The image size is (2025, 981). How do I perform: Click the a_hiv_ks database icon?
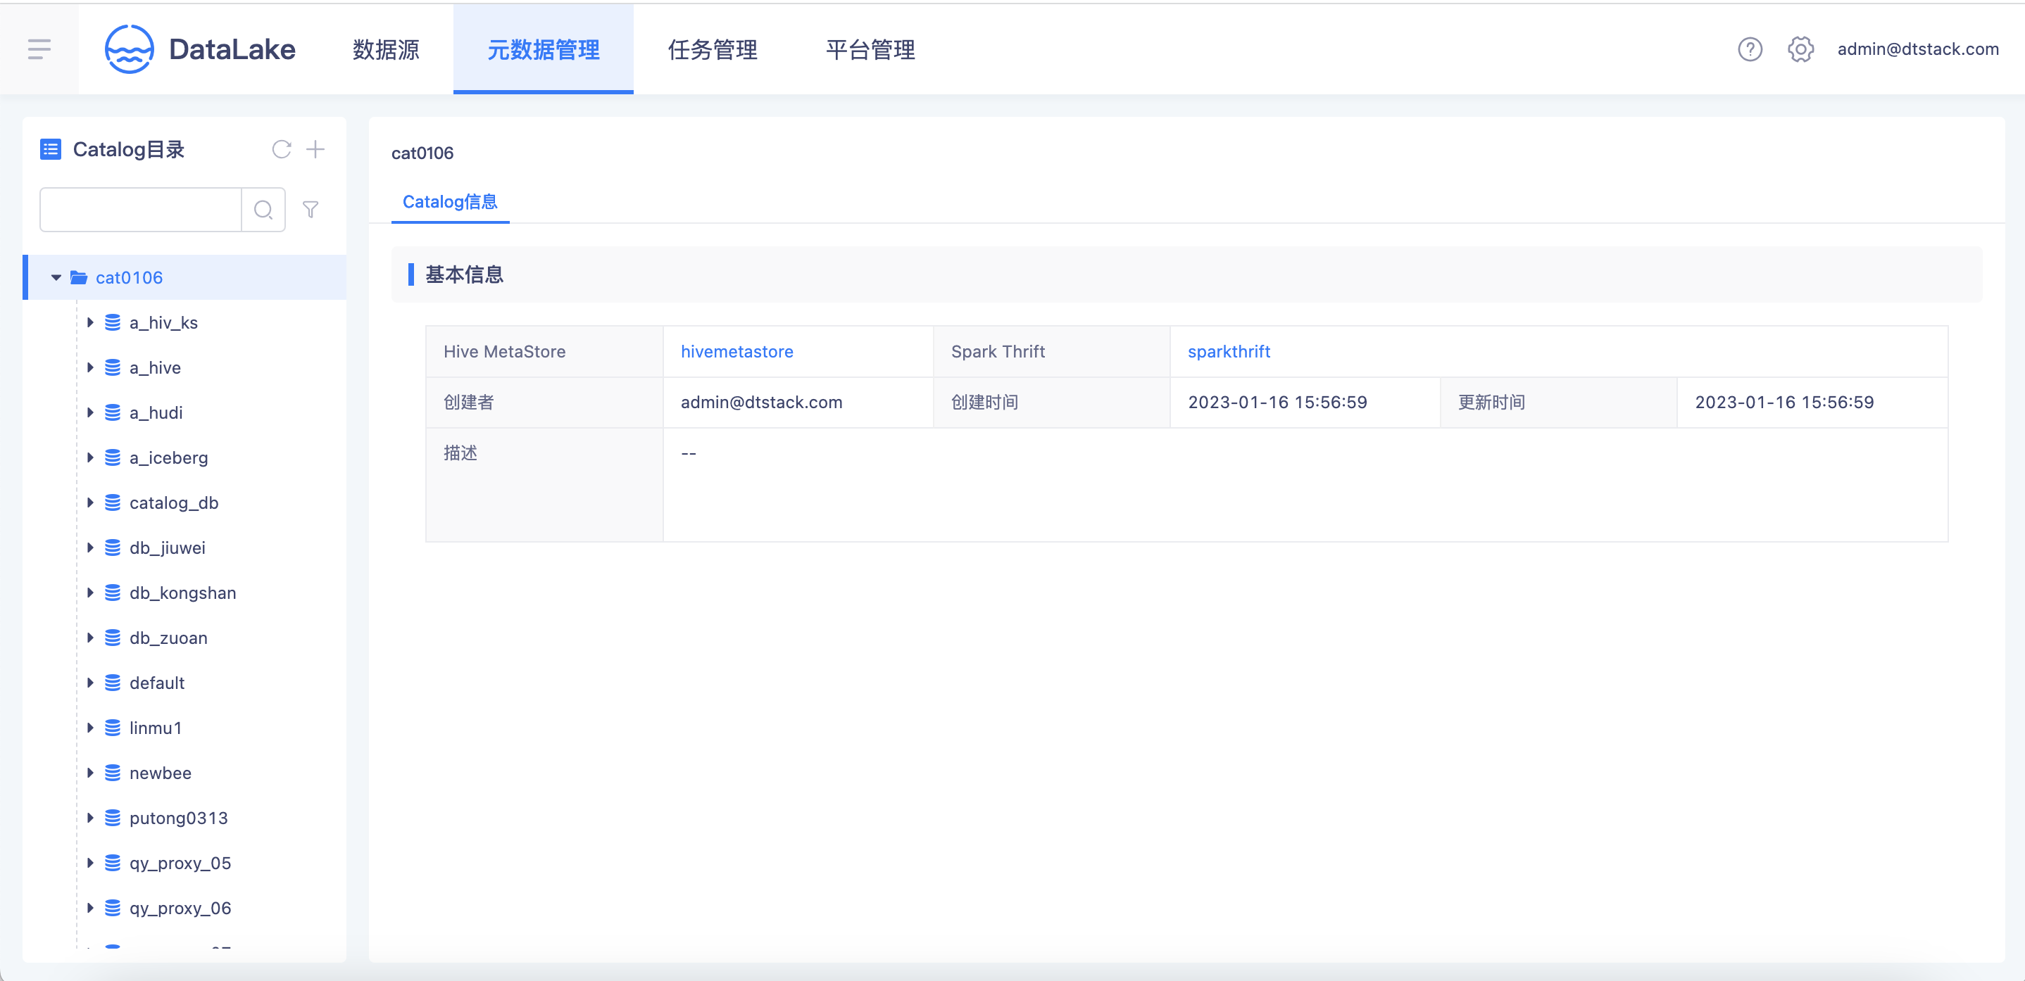(113, 323)
